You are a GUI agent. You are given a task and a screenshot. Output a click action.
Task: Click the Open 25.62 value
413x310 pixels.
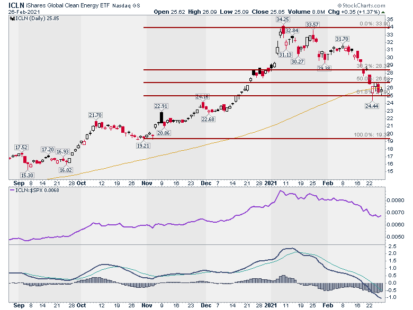pos(169,12)
